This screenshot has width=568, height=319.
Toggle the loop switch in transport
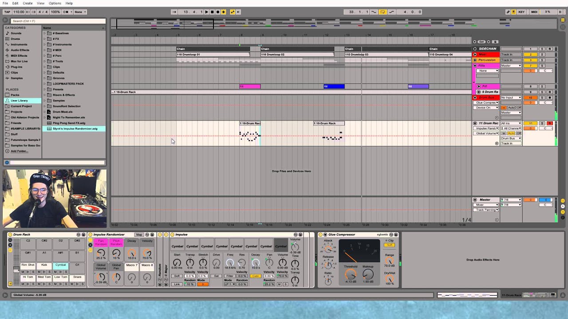click(383, 12)
